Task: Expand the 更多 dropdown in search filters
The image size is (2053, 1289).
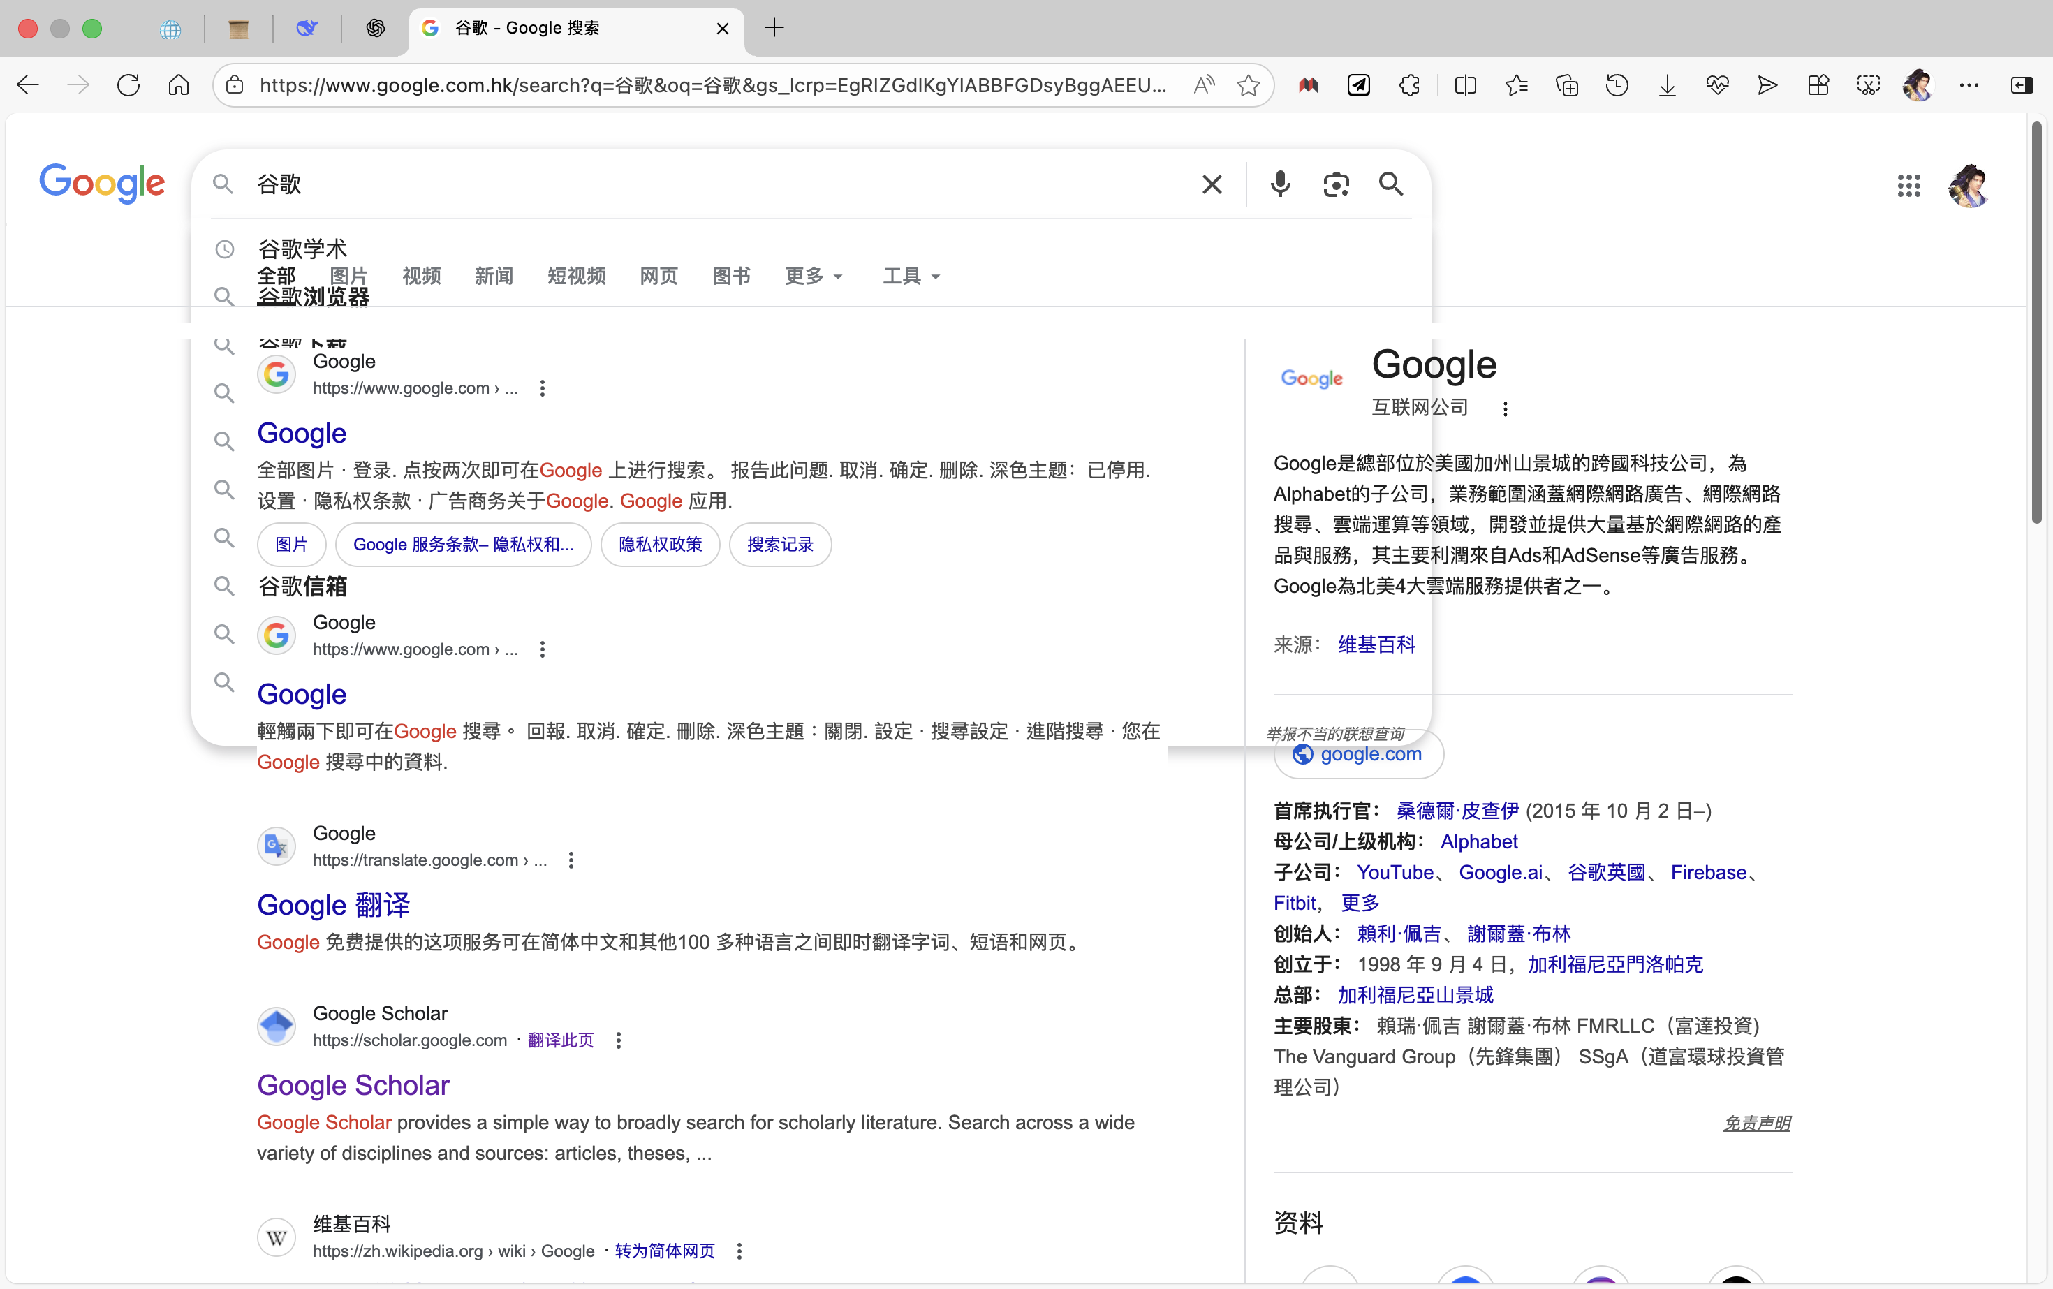Action: click(x=813, y=275)
